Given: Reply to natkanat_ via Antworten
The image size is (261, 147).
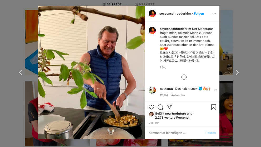Looking at the screenshot, I should 178,95.
